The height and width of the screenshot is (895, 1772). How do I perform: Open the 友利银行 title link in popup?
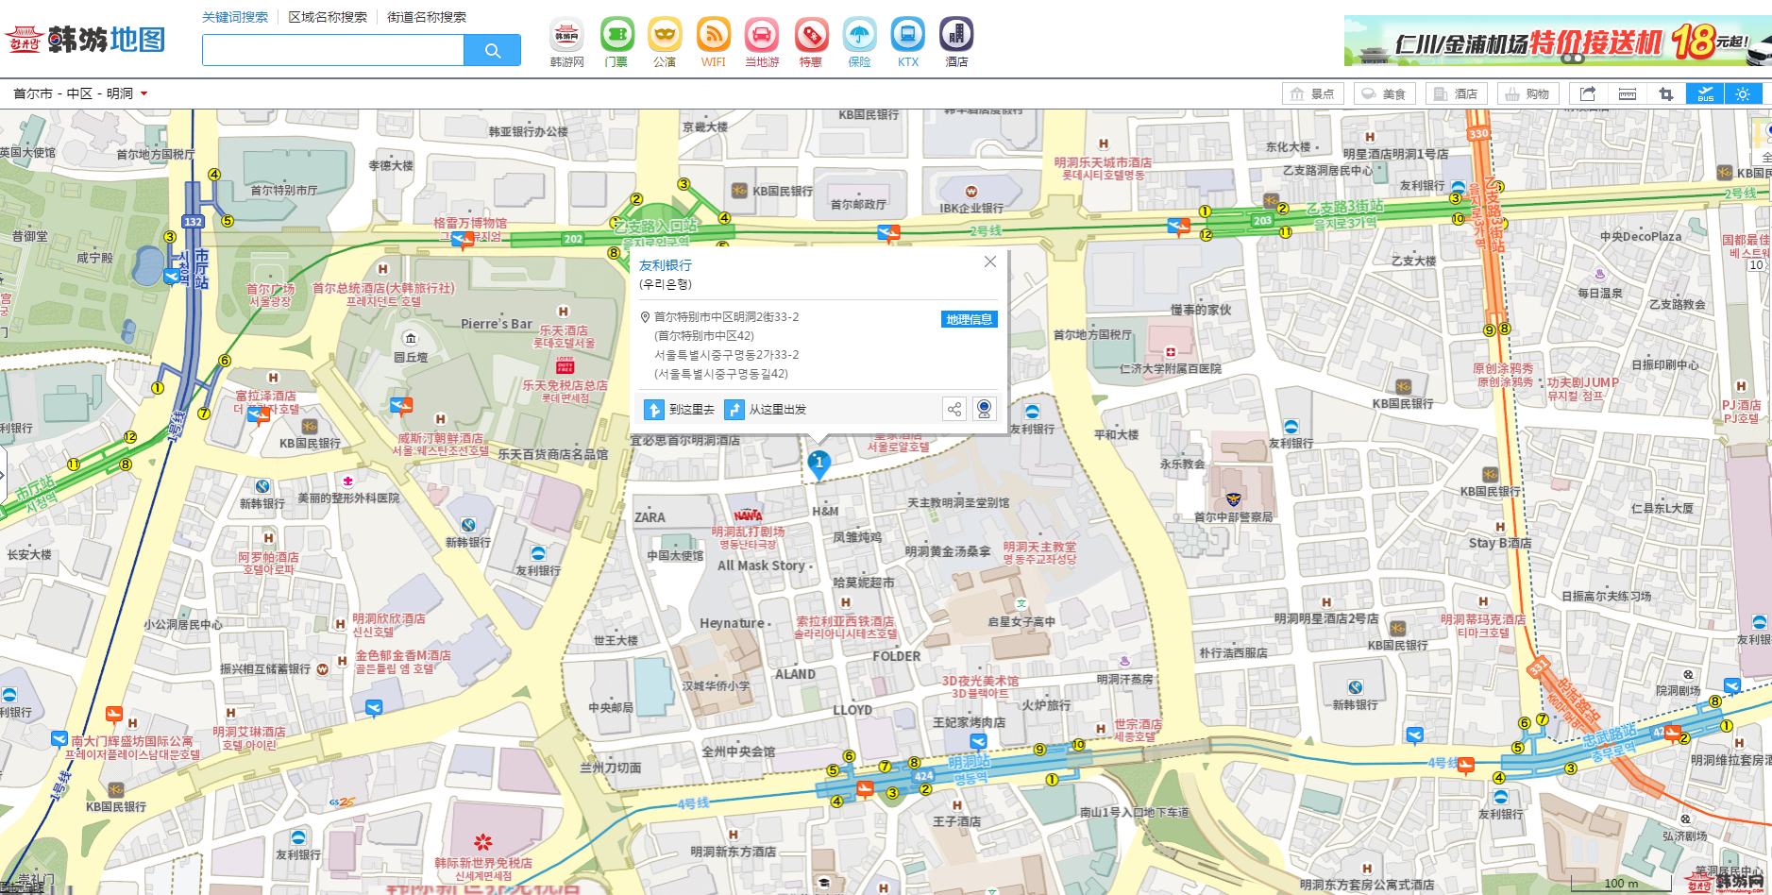[666, 265]
